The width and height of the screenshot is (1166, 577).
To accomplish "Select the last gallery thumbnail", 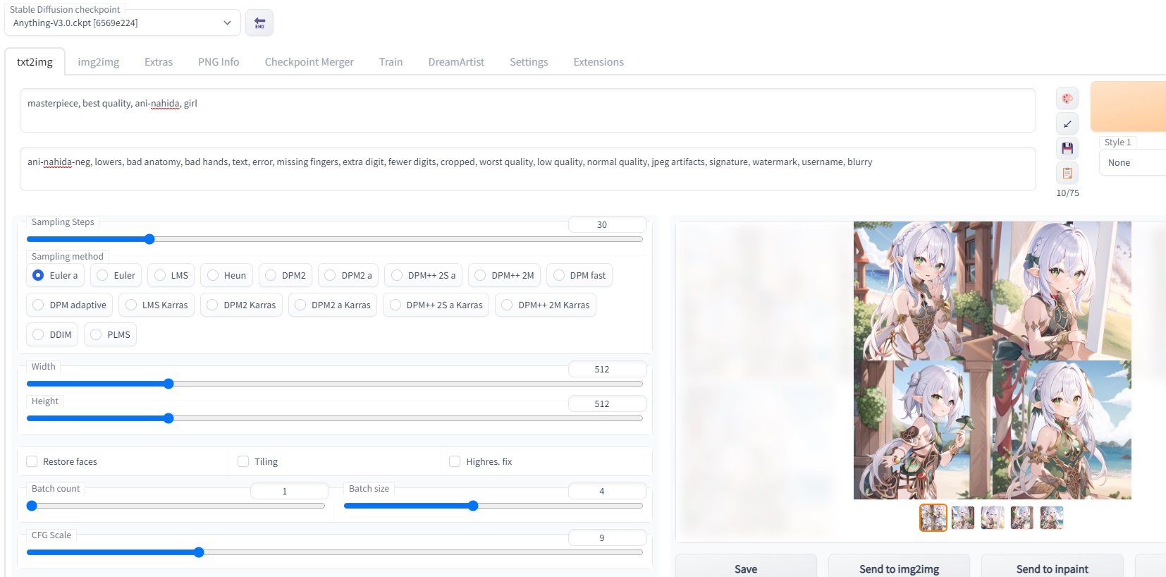I will pyautogui.click(x=1051, y=518).
